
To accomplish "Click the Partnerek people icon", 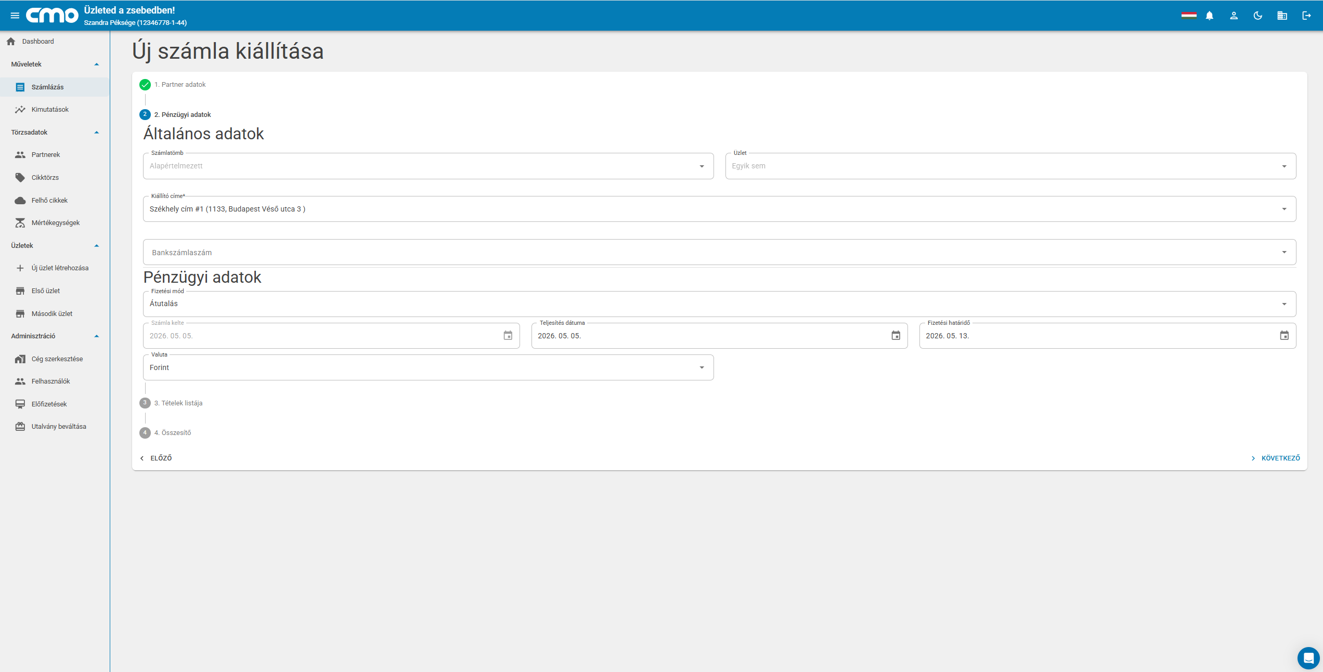I will point(20,155).
